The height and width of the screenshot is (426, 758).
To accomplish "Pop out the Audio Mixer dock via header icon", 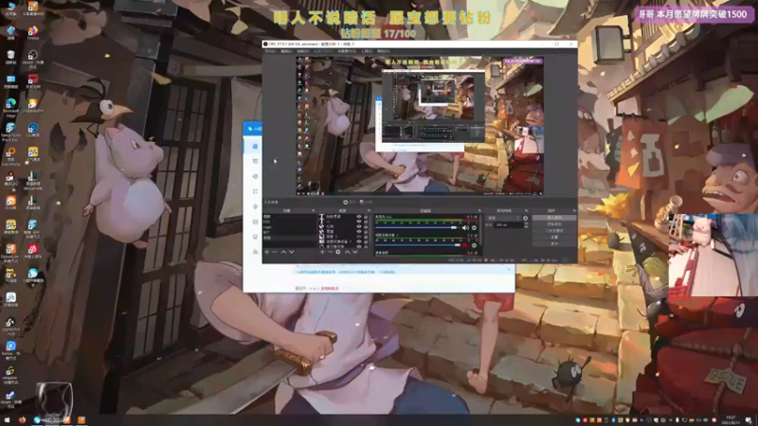I will (479, 210).
